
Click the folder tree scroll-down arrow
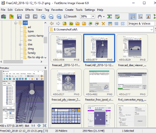(45, 57)
